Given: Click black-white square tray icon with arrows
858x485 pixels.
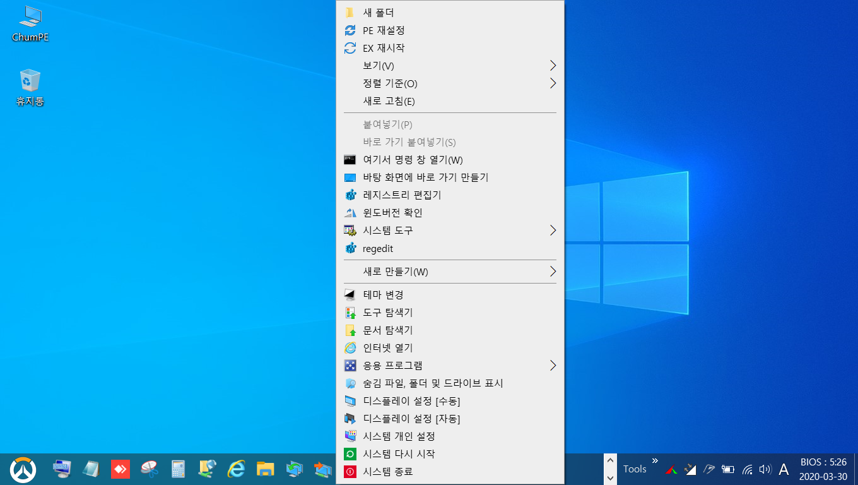Looking at the screenshot, I should tap(690, 469).
